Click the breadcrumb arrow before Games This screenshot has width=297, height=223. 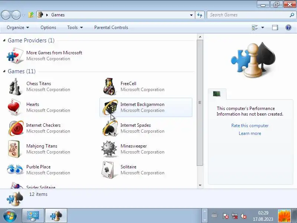pyautogui.click(x=47, y=15)
